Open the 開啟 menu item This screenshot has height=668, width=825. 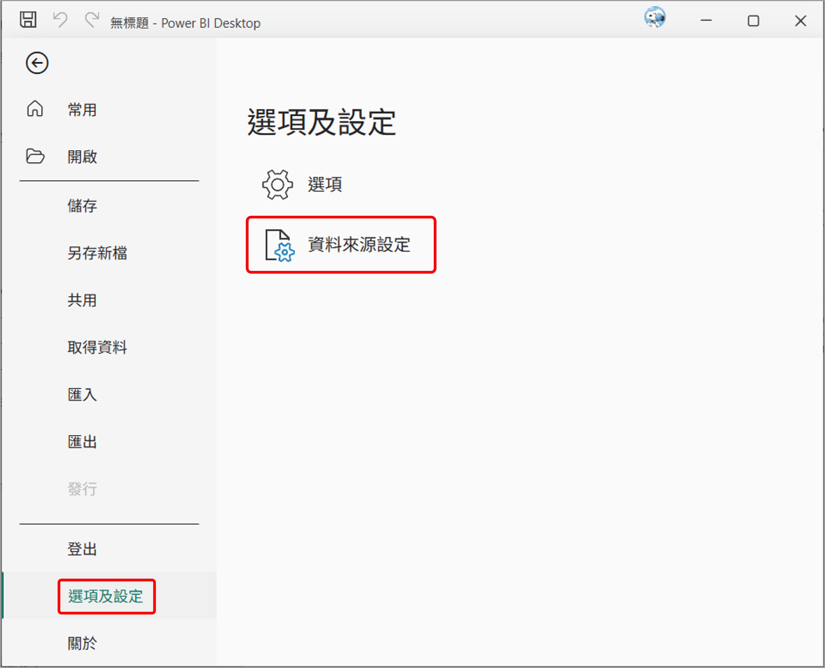82,157
